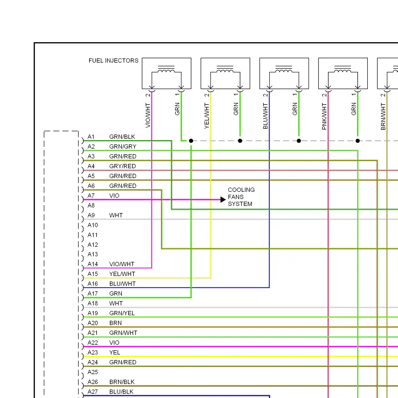Click pin label A26
Image resolution: width=398 pixels, height=398 pixels.
click(93, 382)
